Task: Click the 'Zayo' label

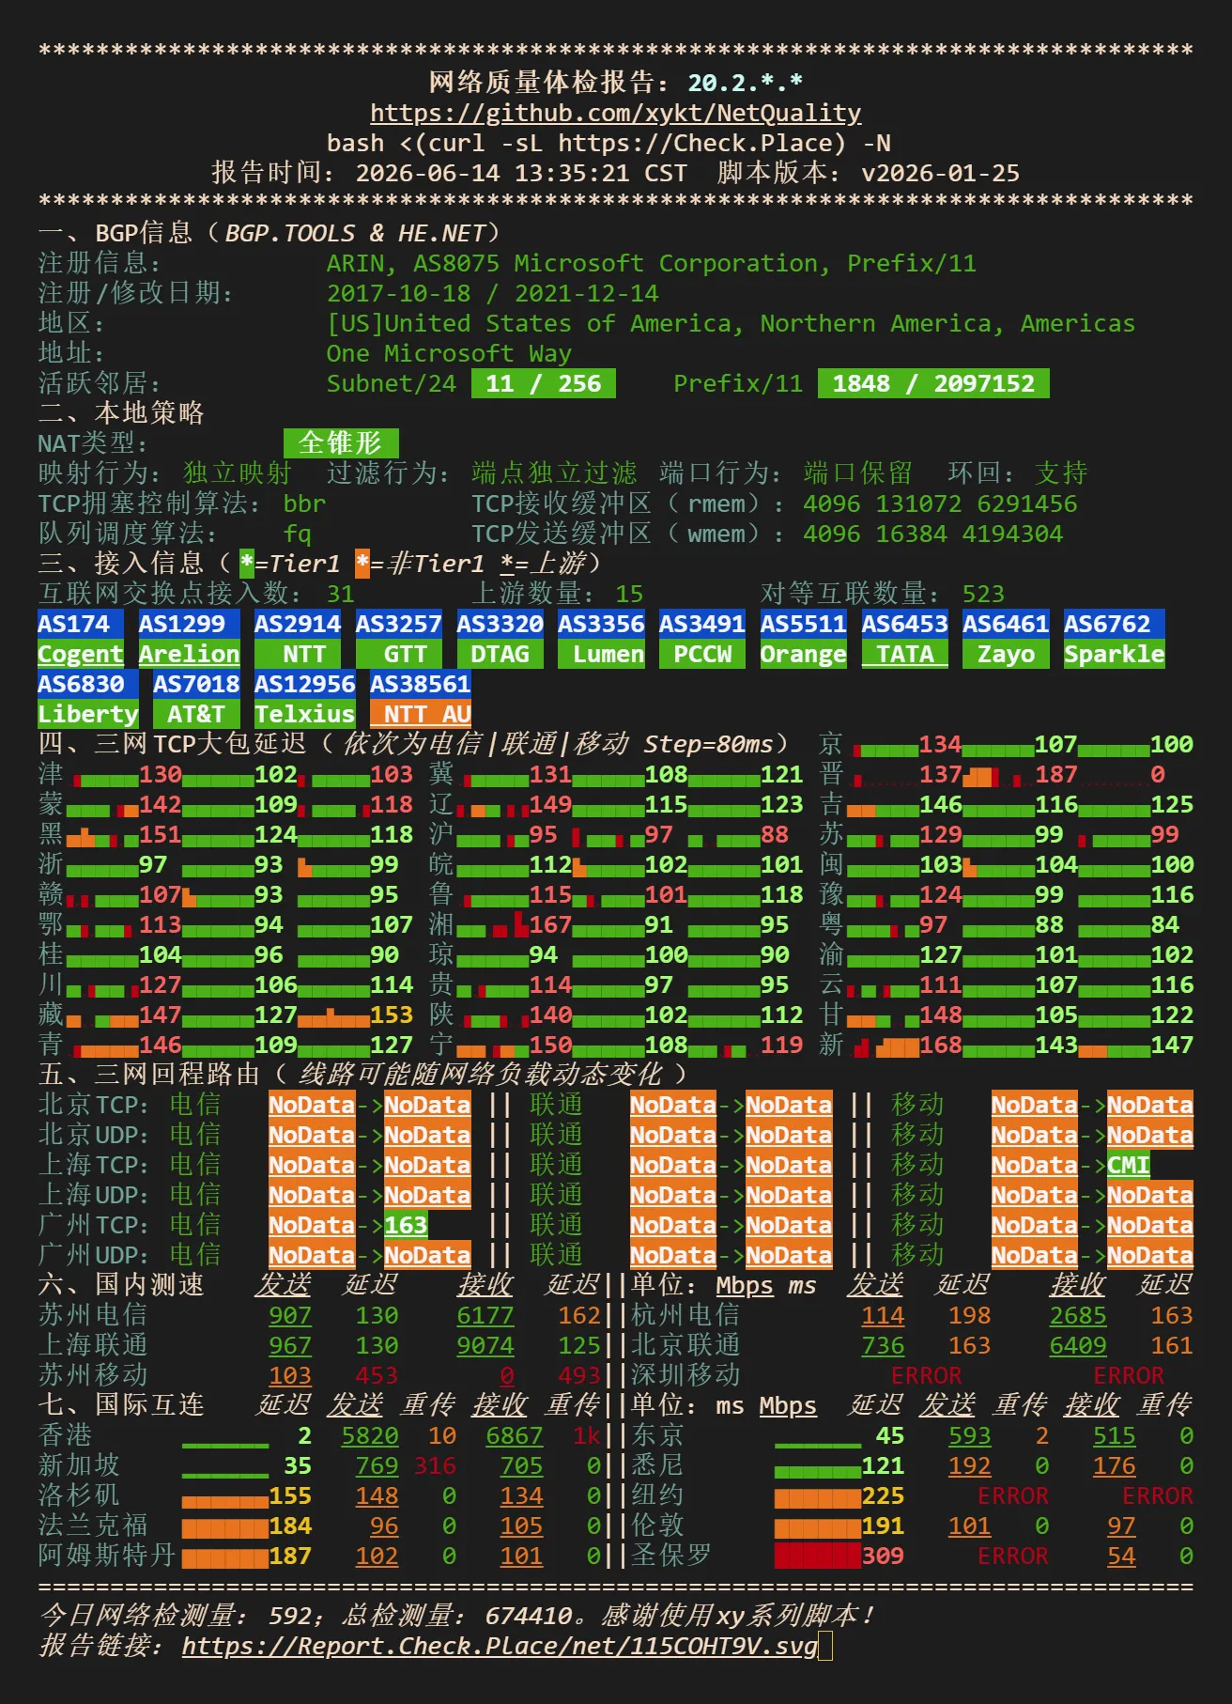Action: pyautogui.click(x=1006, y=654)
